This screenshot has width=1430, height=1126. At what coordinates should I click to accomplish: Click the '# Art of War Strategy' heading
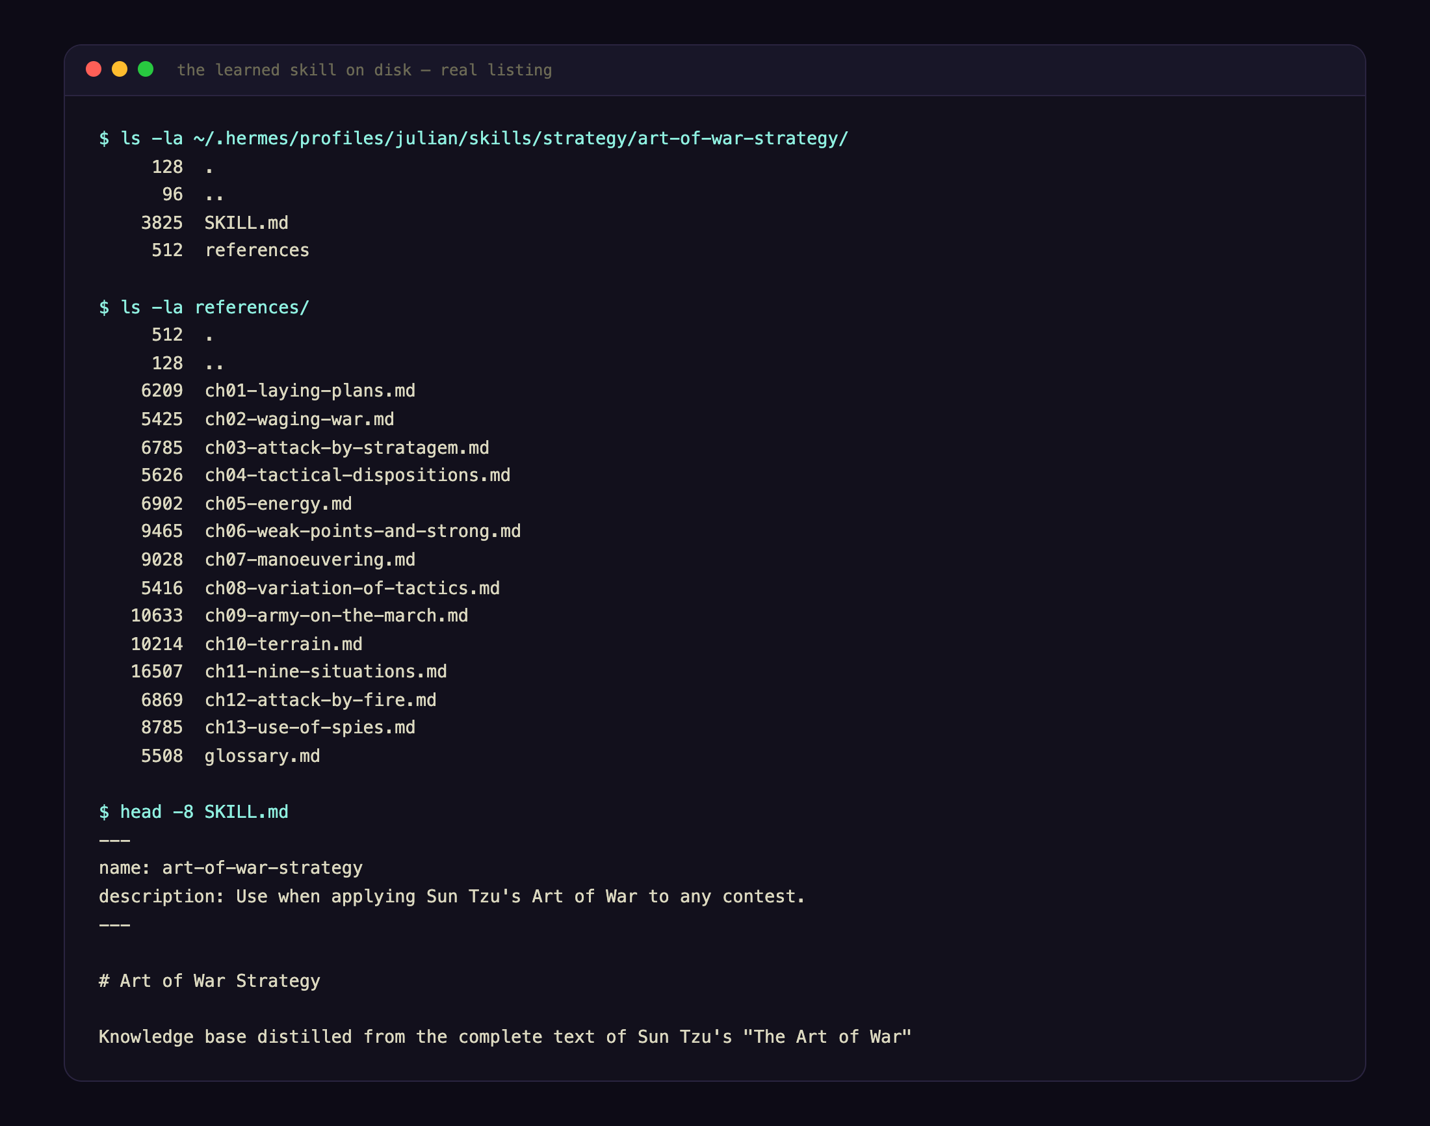209,981
